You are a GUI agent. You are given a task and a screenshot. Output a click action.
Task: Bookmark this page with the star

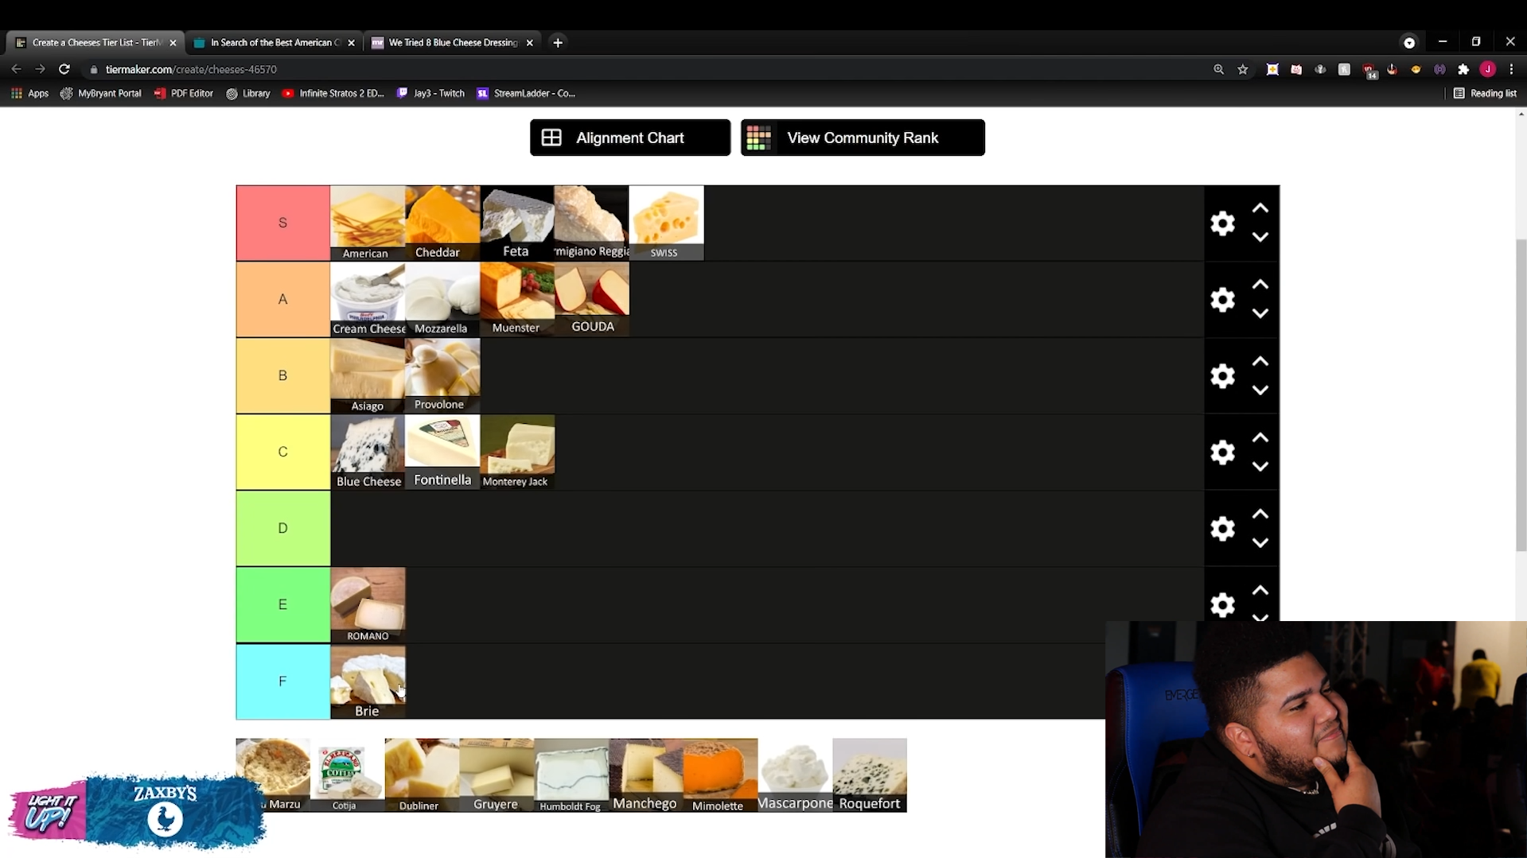(1243, 69)
